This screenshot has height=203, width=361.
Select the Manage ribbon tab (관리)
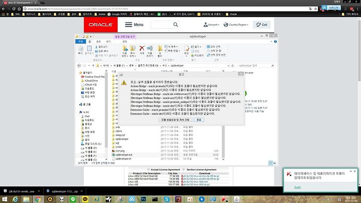pyautogui.click(x=124, y=42)
